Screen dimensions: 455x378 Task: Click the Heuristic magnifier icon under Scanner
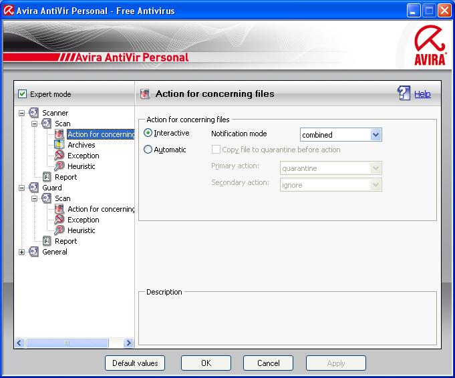click(x=59, y=166)
